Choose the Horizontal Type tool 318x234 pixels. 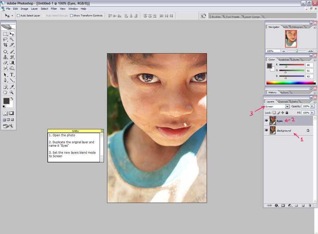click(12, 75)
